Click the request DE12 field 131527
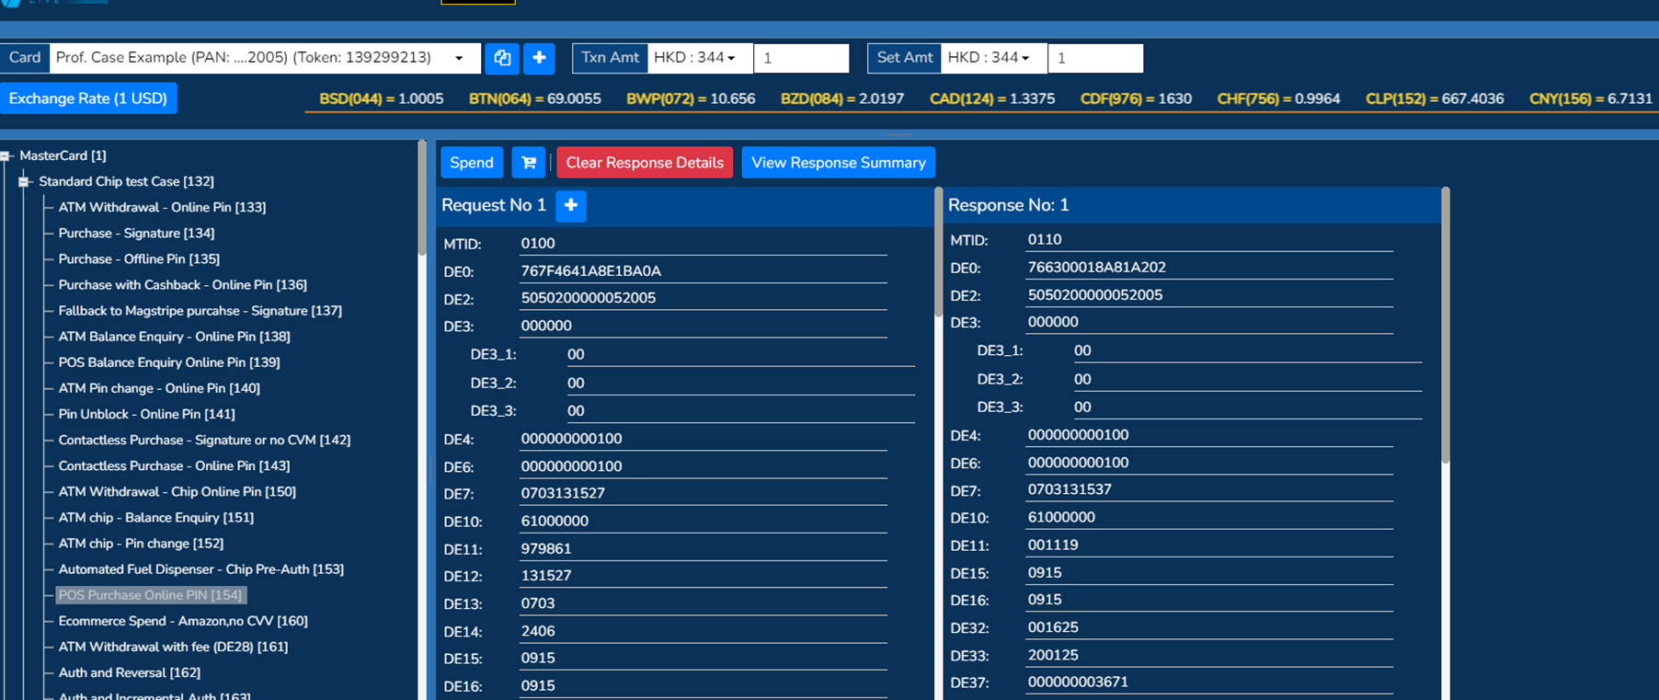This screenshot has width=1659, height=700. tap(703, 576)
